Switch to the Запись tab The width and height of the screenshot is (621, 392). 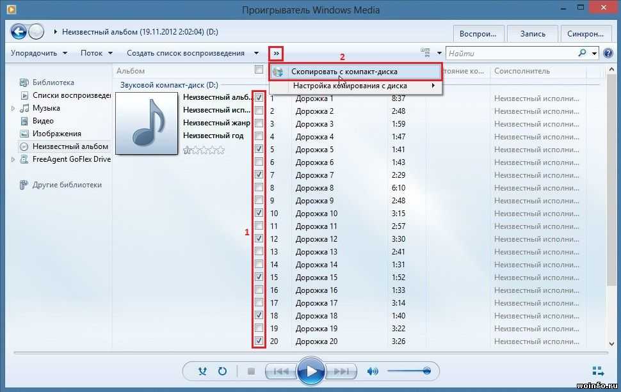point(532,34)
